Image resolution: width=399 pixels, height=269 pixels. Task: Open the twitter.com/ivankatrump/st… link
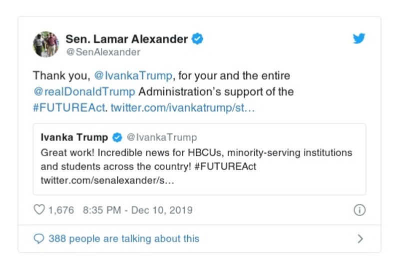click(183, 108)
